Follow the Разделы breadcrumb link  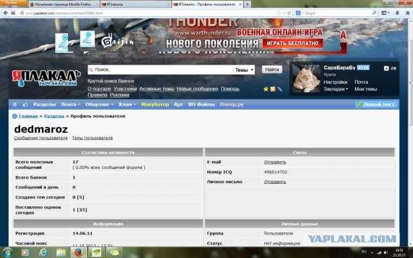[x=54, y=116]
